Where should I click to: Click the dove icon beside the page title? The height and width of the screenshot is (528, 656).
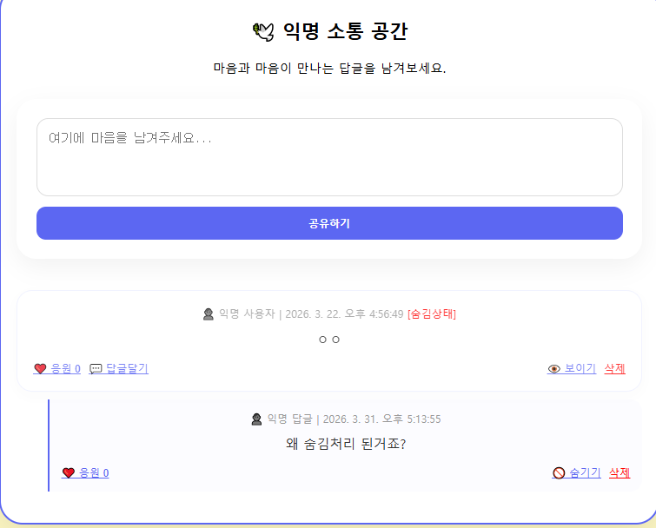262,32
